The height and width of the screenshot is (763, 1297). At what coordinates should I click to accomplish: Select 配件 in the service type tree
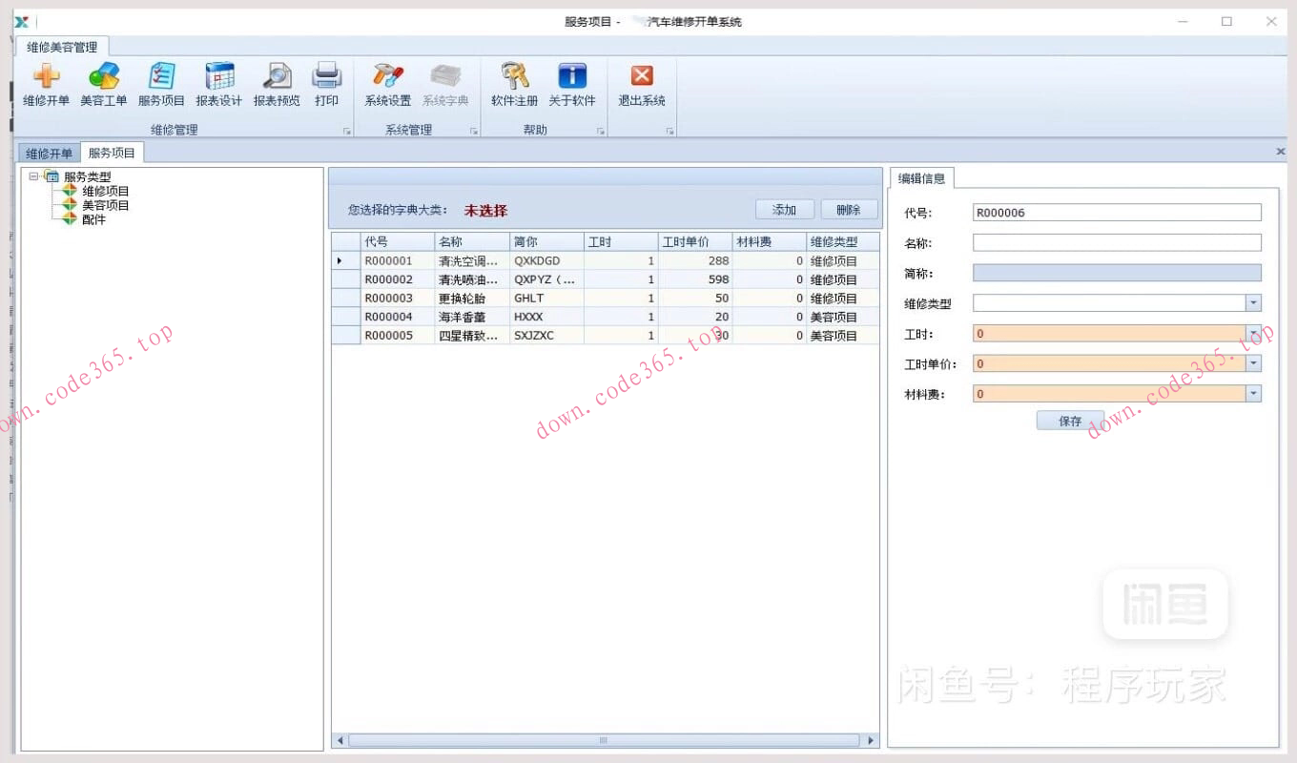pyautogui.click(x=93, y=219)
